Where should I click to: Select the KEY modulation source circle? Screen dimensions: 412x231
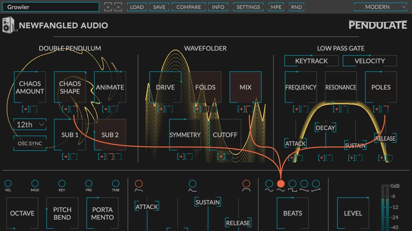coord(62,183)
